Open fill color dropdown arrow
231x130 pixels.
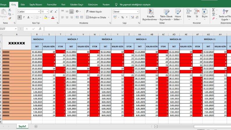tap(49, 17)
